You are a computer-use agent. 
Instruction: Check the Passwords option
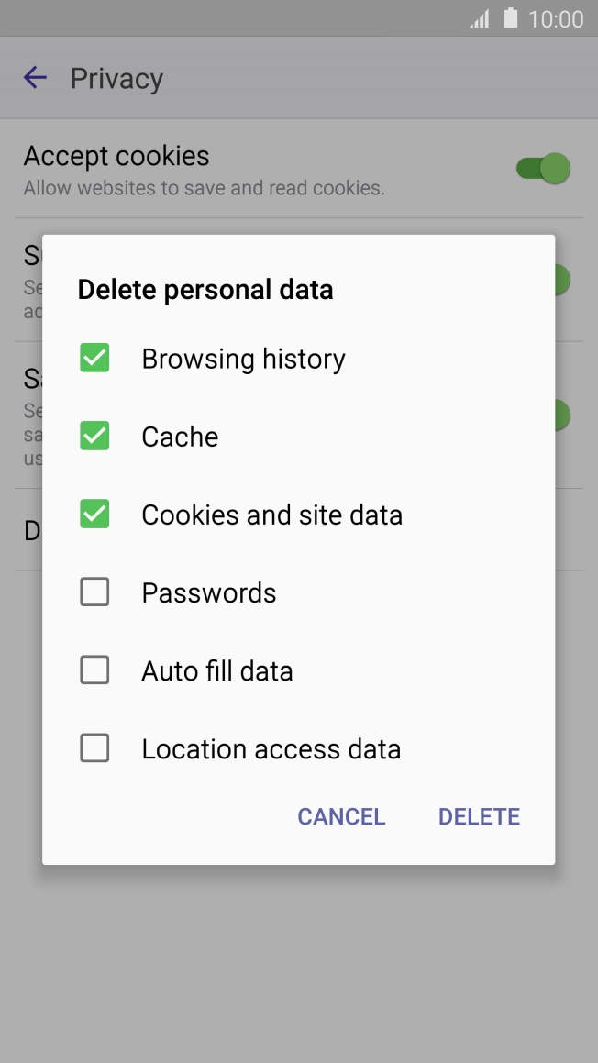(x=94, y=592)
